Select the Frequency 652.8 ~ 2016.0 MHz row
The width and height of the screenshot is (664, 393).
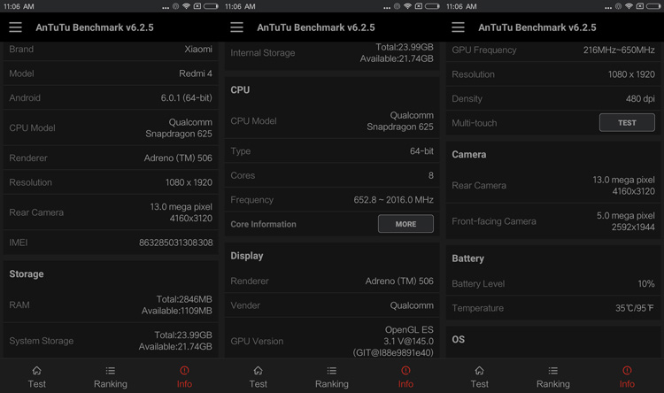point(332,200)
